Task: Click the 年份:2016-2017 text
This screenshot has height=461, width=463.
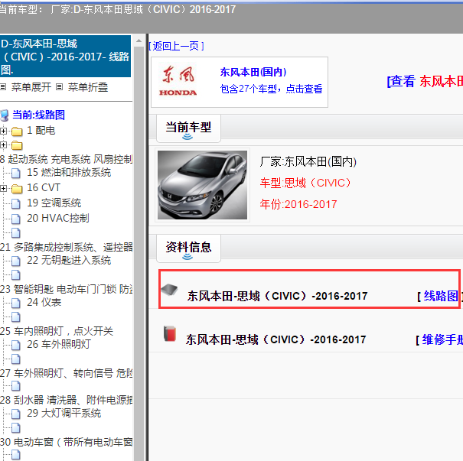Action: (x=298, y=204)
